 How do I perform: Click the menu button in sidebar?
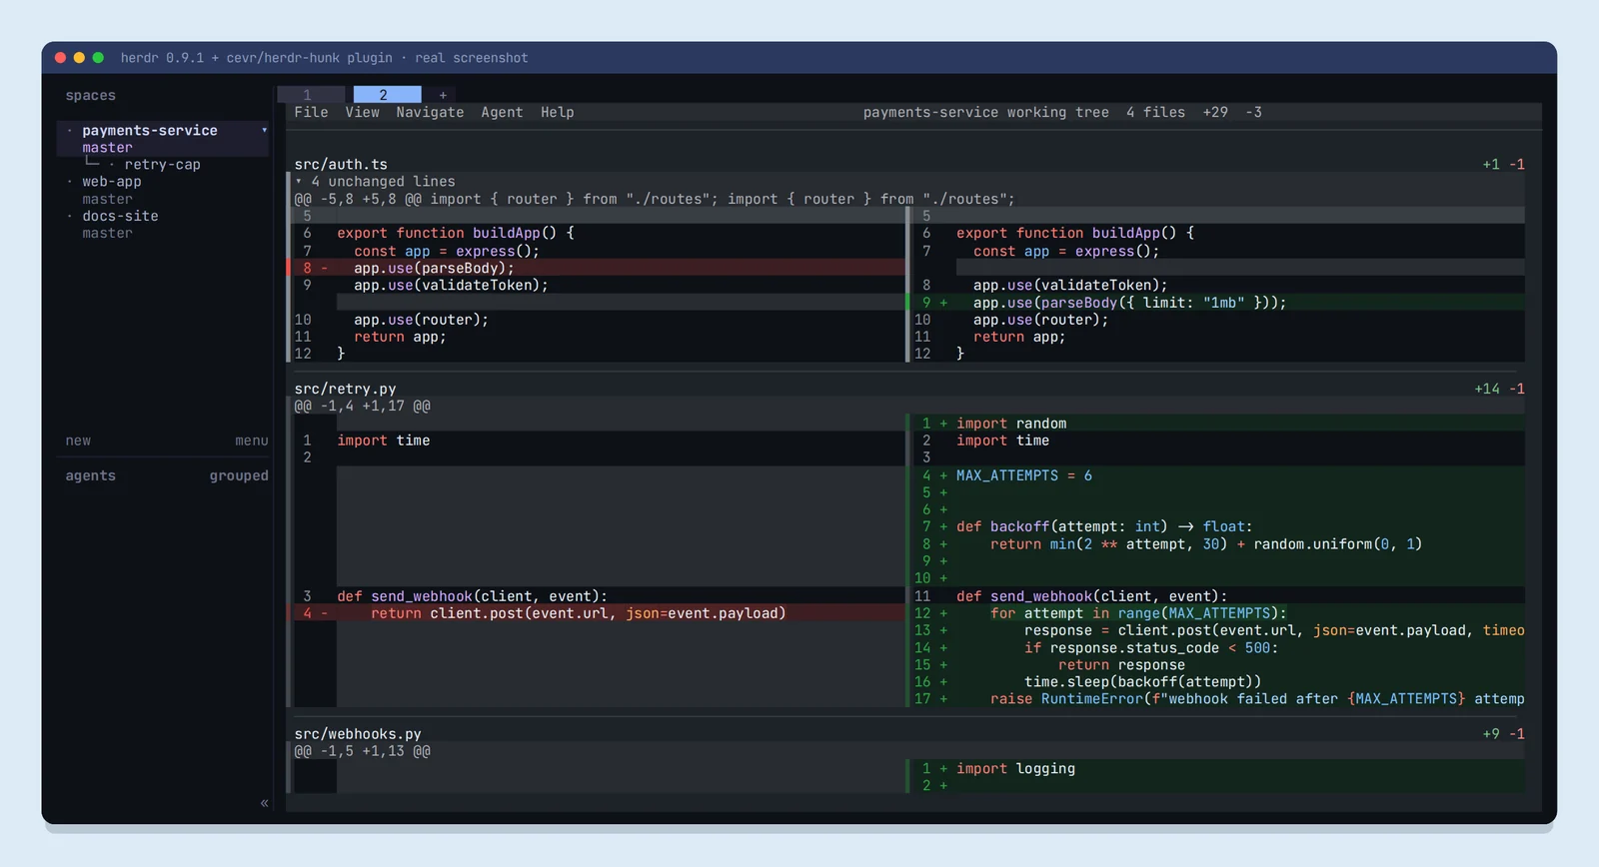[x=252, y=440]
